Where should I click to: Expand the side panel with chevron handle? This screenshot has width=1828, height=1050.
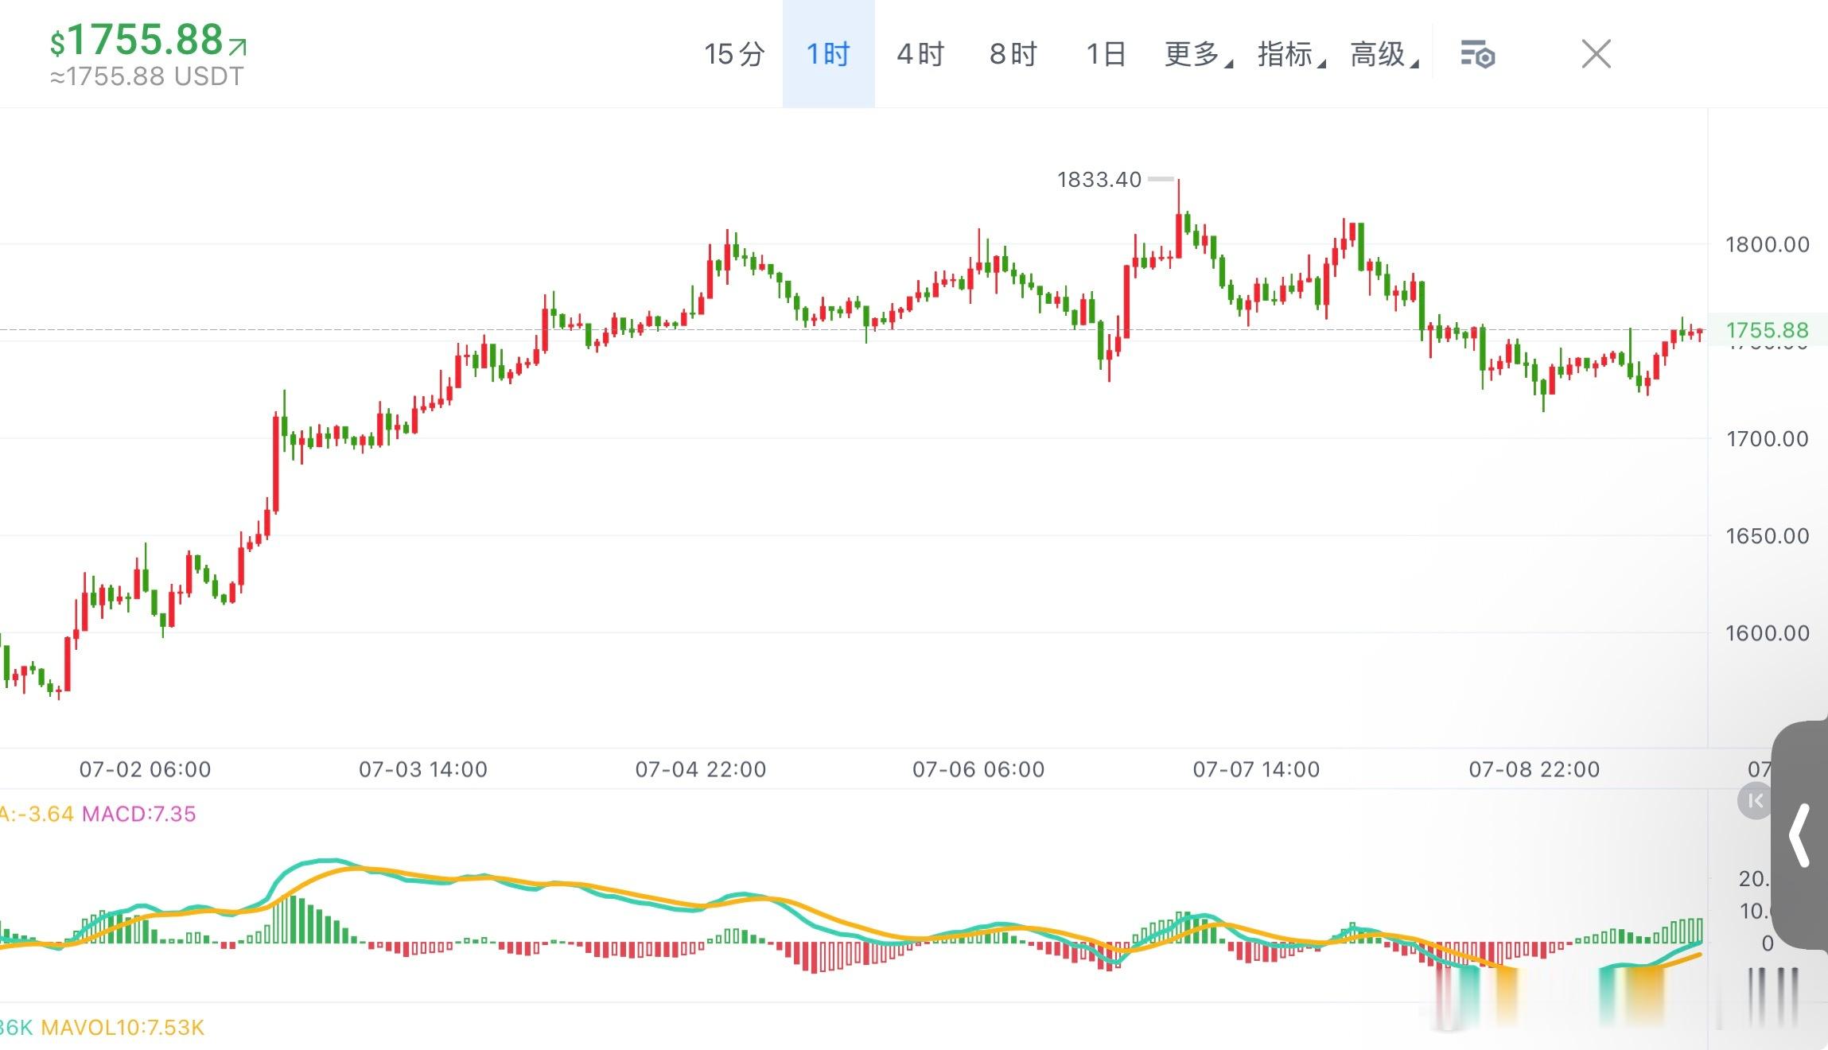(x=1800, y=835)
